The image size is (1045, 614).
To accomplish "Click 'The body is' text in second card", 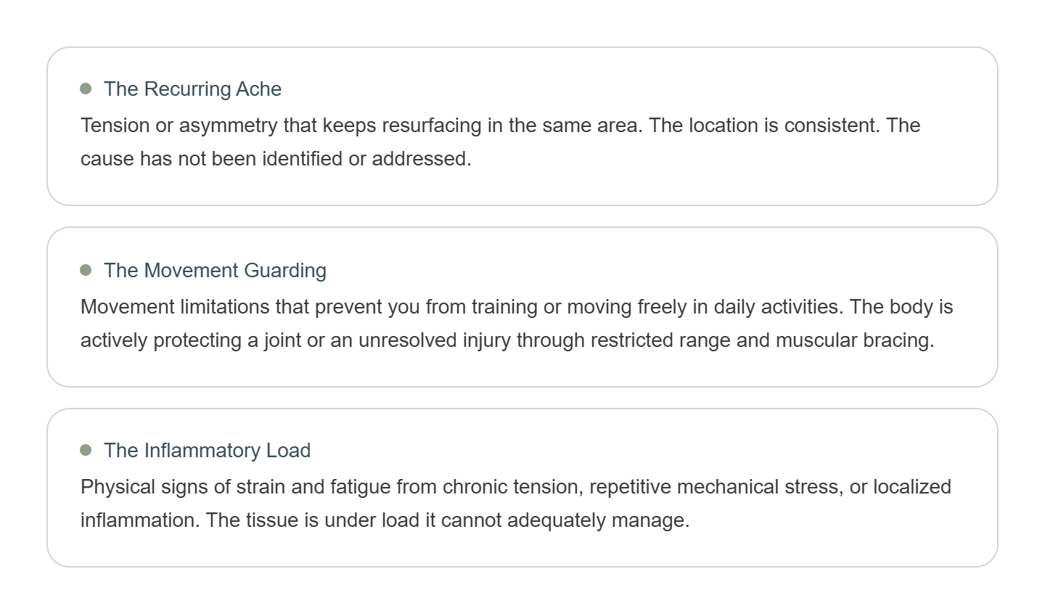I will 901,306.
